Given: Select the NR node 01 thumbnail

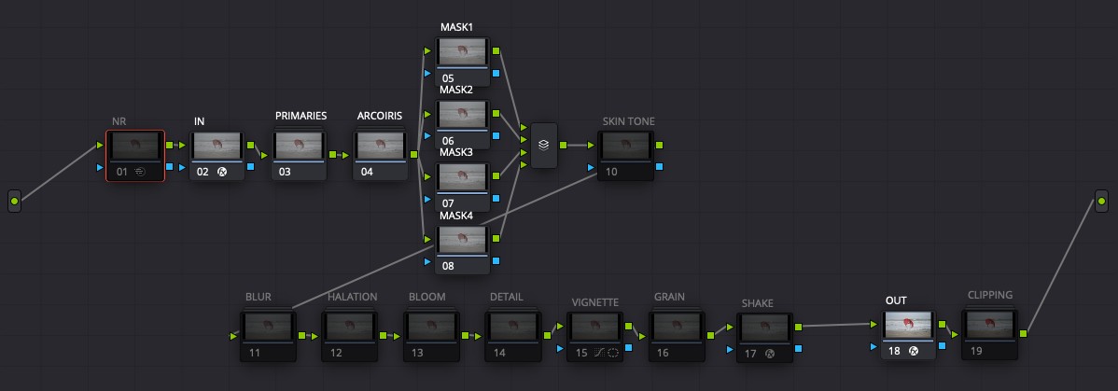Looking at the screenshot, I should tap(135, 147).
